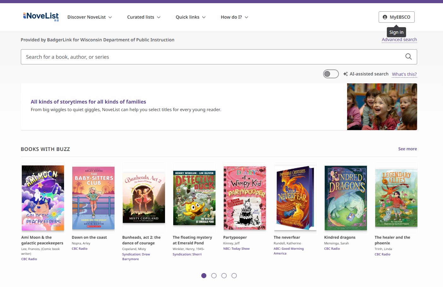Click The healer and the phoenix title

(393, 240)
